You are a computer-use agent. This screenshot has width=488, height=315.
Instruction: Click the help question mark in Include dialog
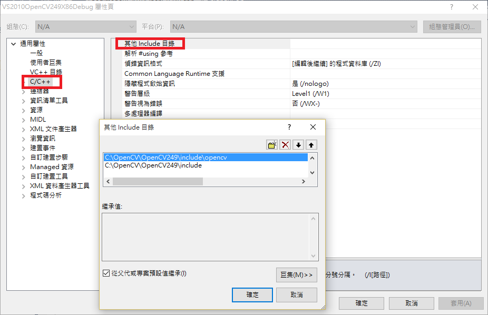coord(289,127)
